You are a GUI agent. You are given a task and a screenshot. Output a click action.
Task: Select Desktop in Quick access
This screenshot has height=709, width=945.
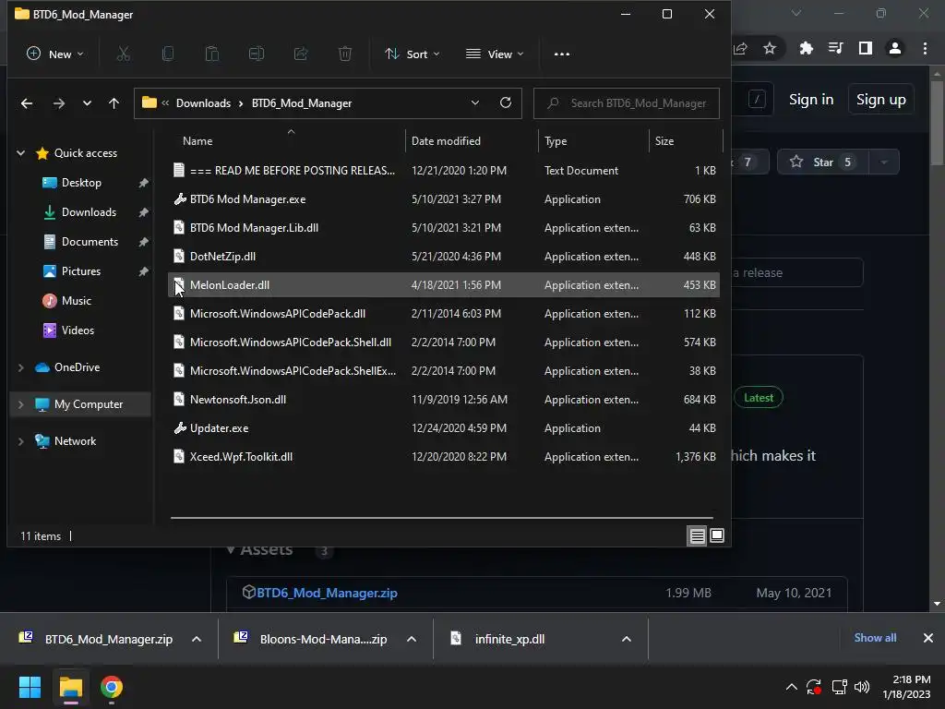tap(81, 183)
